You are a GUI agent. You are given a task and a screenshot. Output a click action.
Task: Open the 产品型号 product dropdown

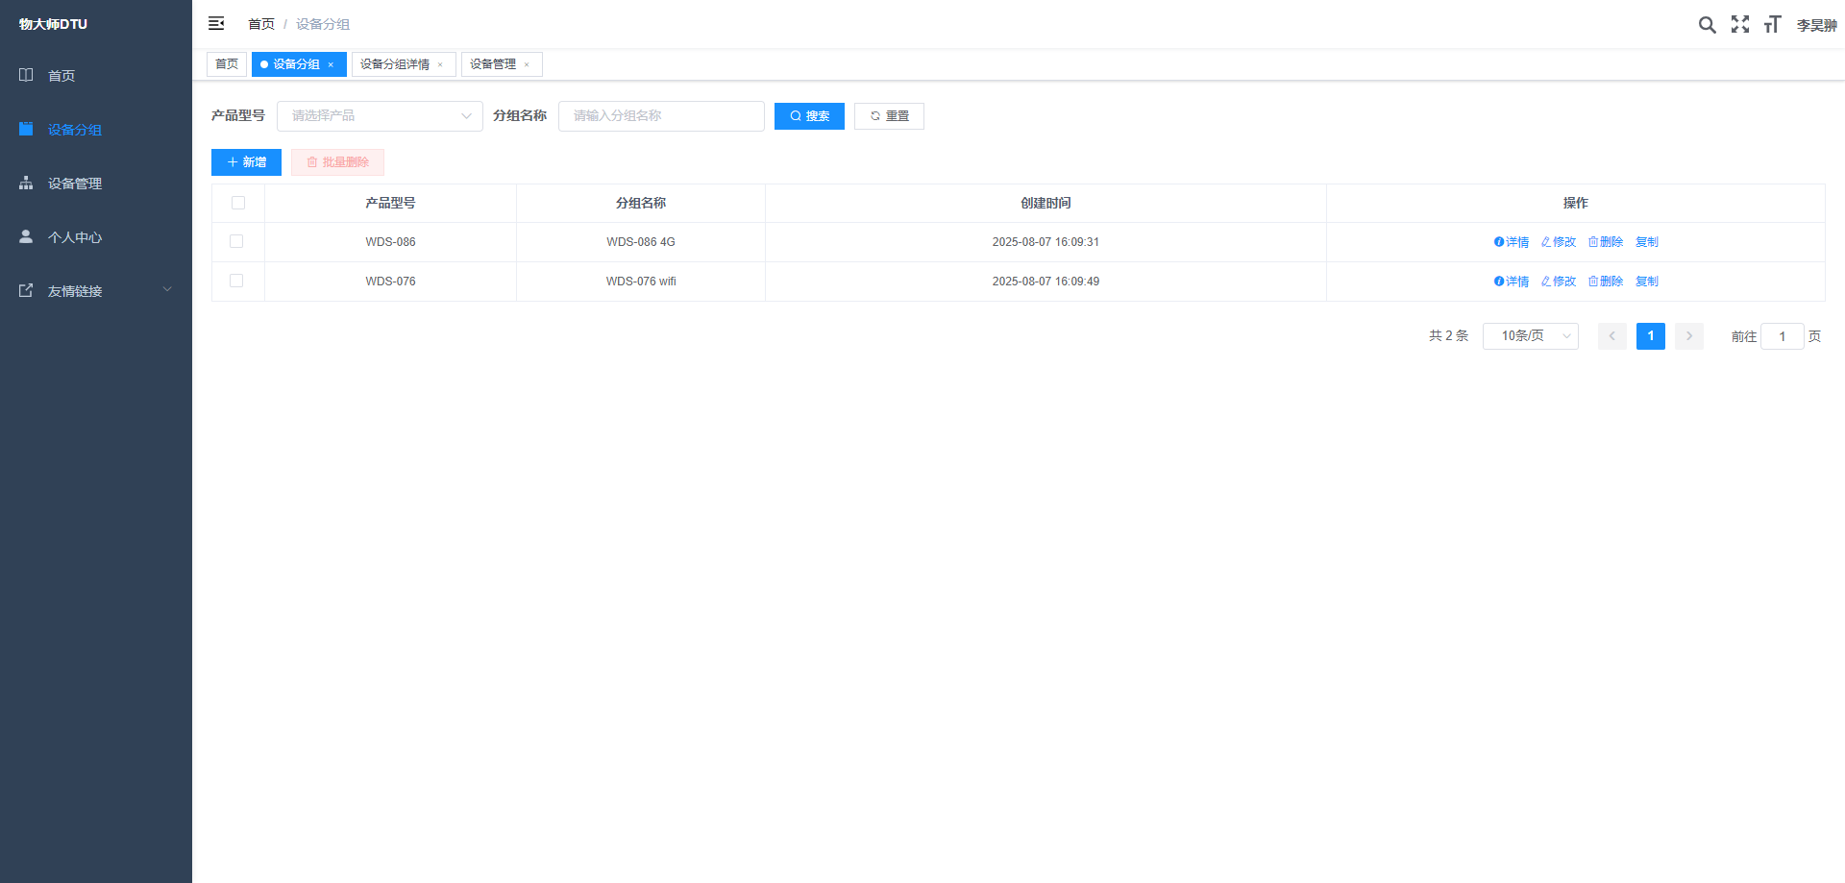coord(380,116)
